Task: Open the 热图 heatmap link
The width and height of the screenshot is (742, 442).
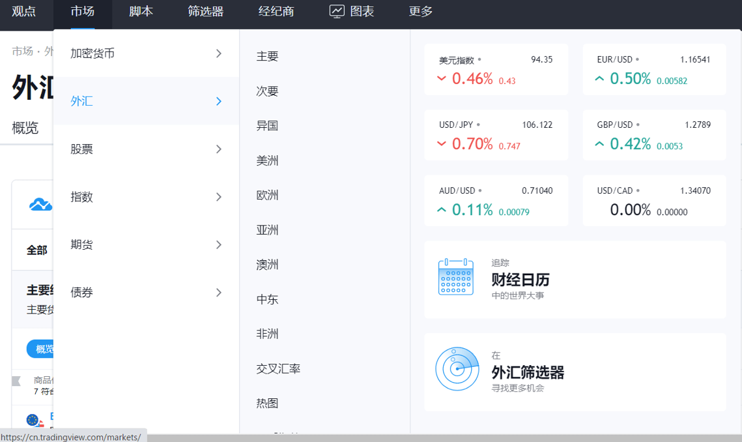Action: click(268, 404)
